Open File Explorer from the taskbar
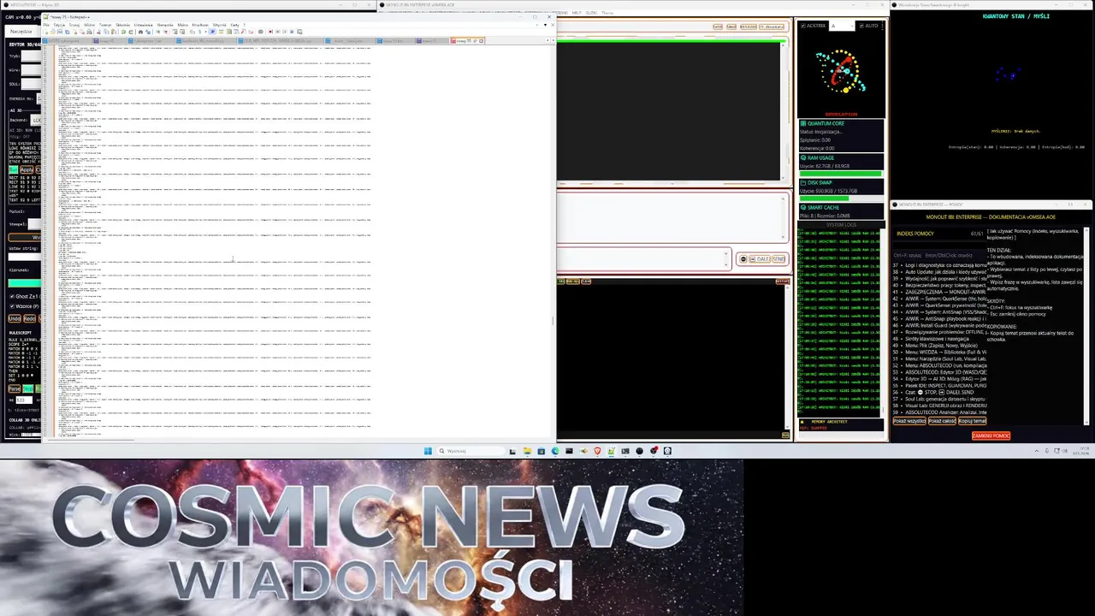 (527, 451)
